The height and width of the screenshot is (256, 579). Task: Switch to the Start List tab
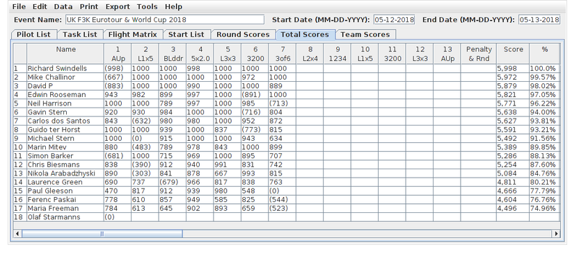[x=186, y=34]
